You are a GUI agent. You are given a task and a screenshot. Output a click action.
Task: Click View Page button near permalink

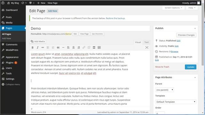(84, 34)
